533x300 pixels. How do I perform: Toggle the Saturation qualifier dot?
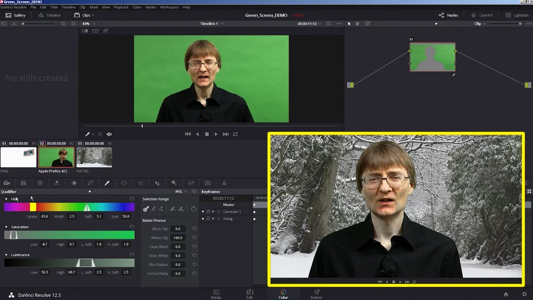coord(6,227)
